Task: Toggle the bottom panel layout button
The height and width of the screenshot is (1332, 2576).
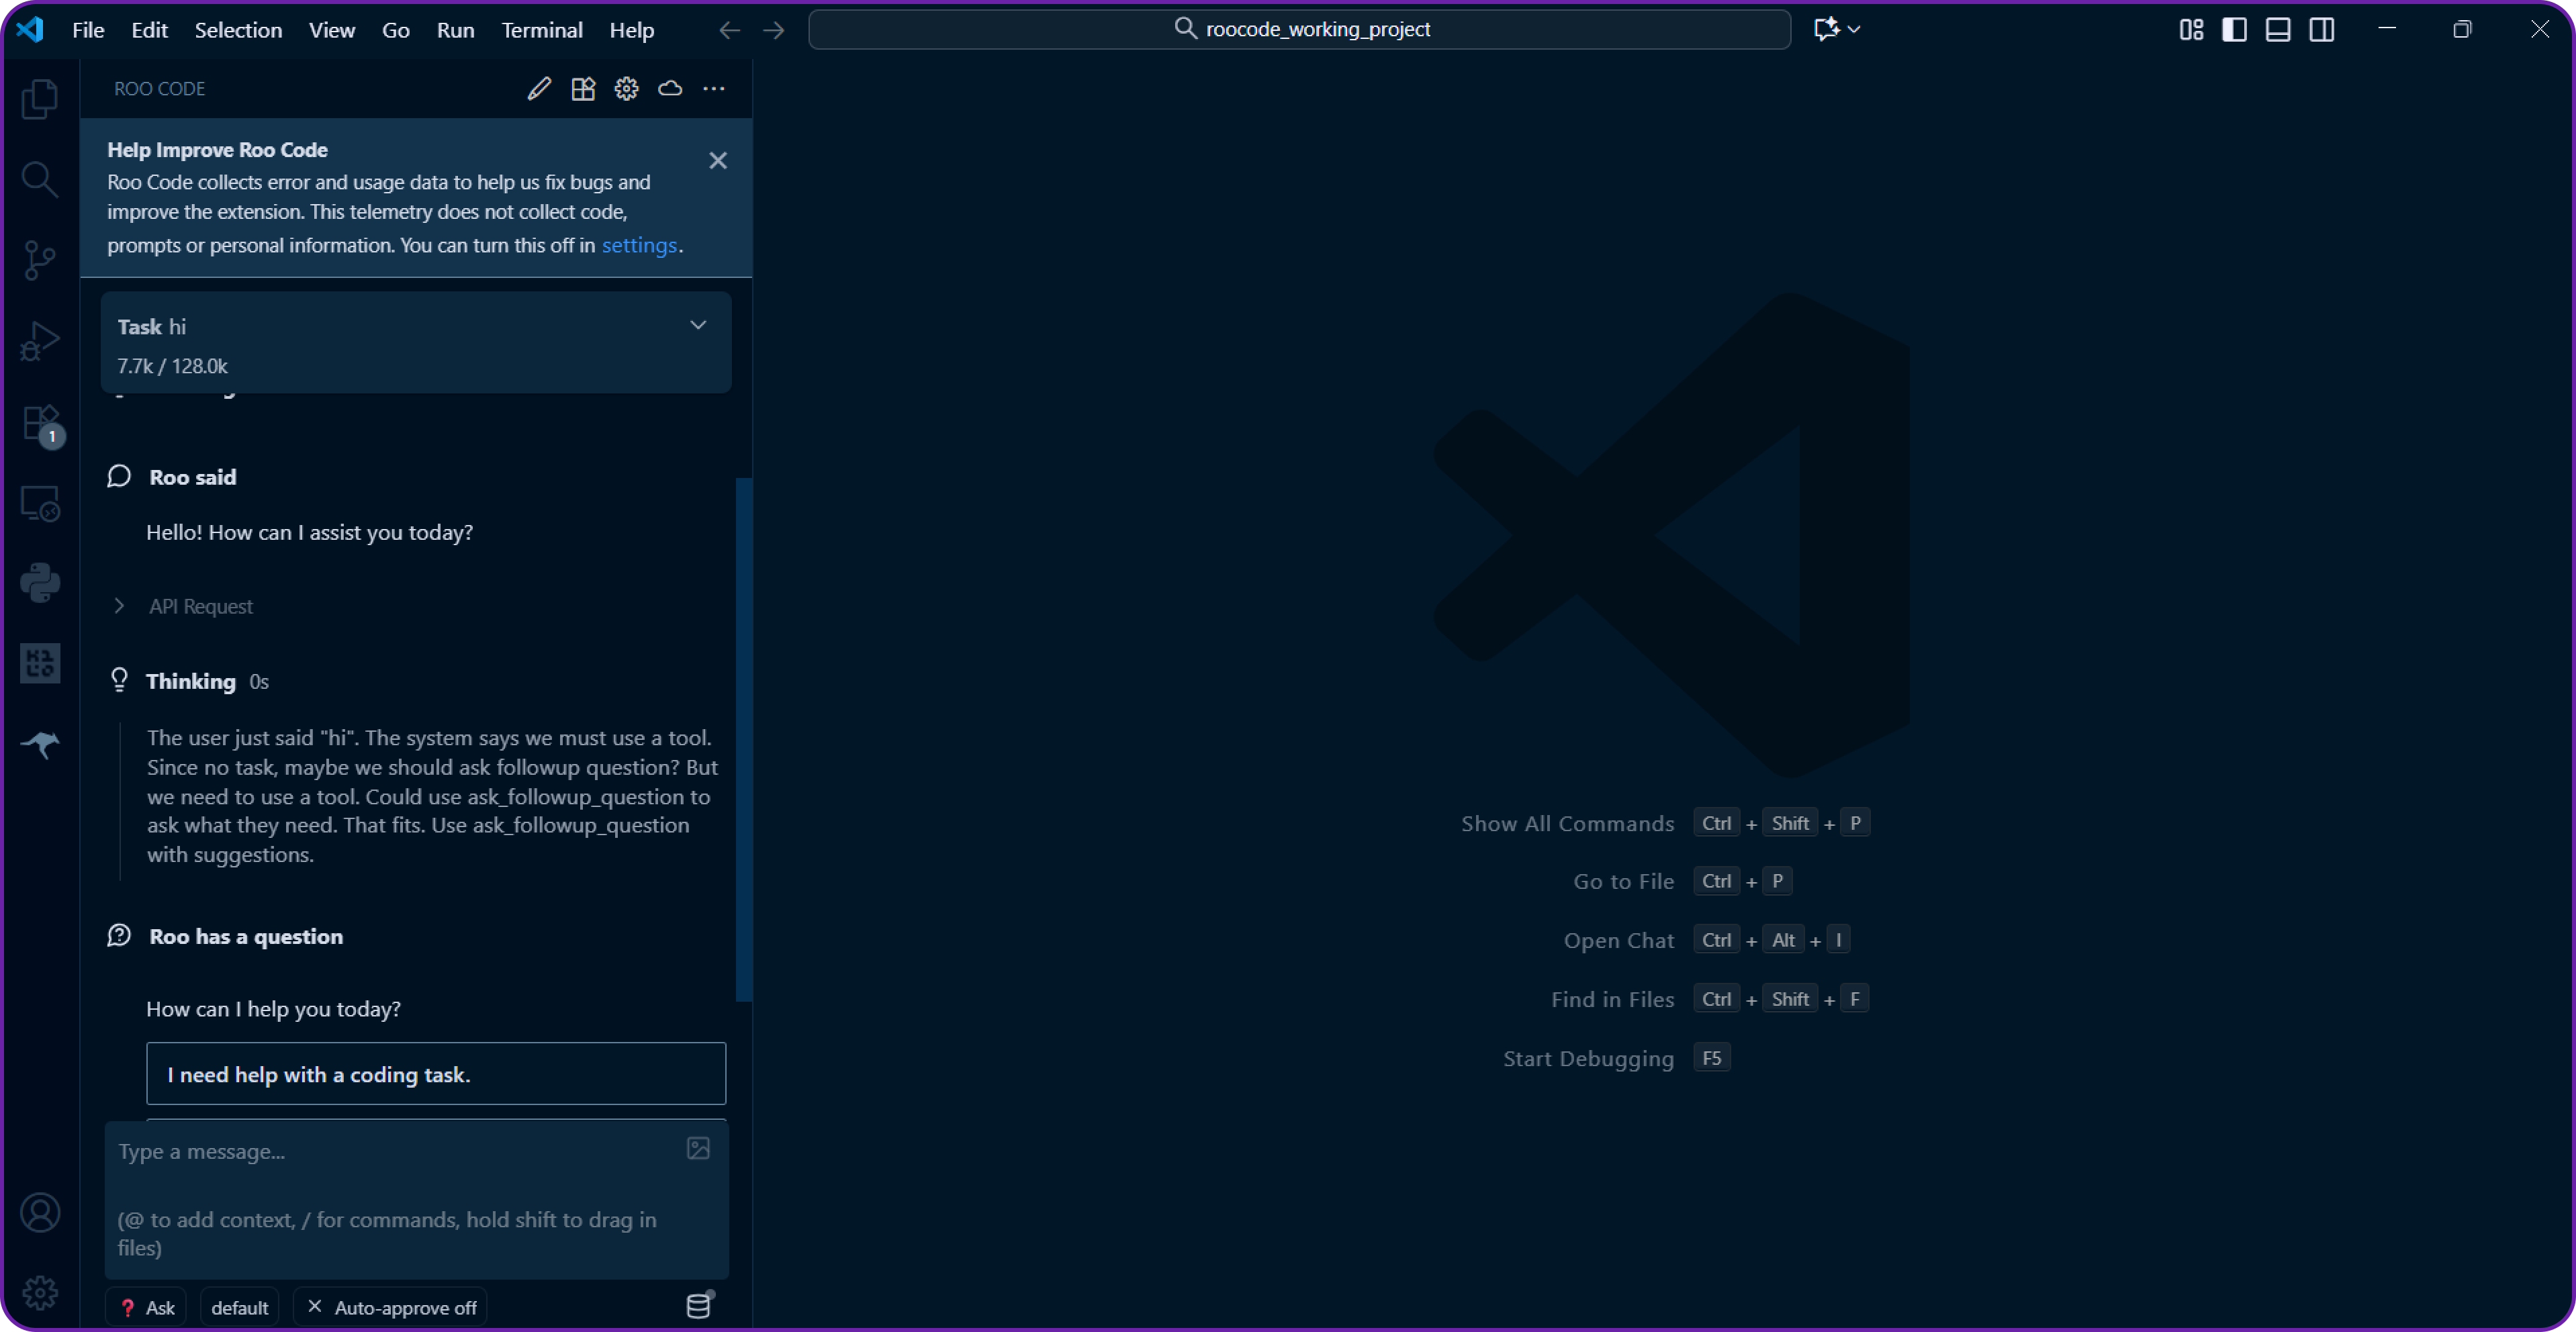Action: pos(2278,30)
